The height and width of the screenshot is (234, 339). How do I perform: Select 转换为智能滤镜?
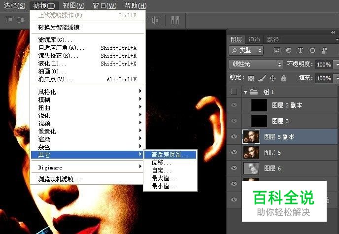tap(87, 27)
